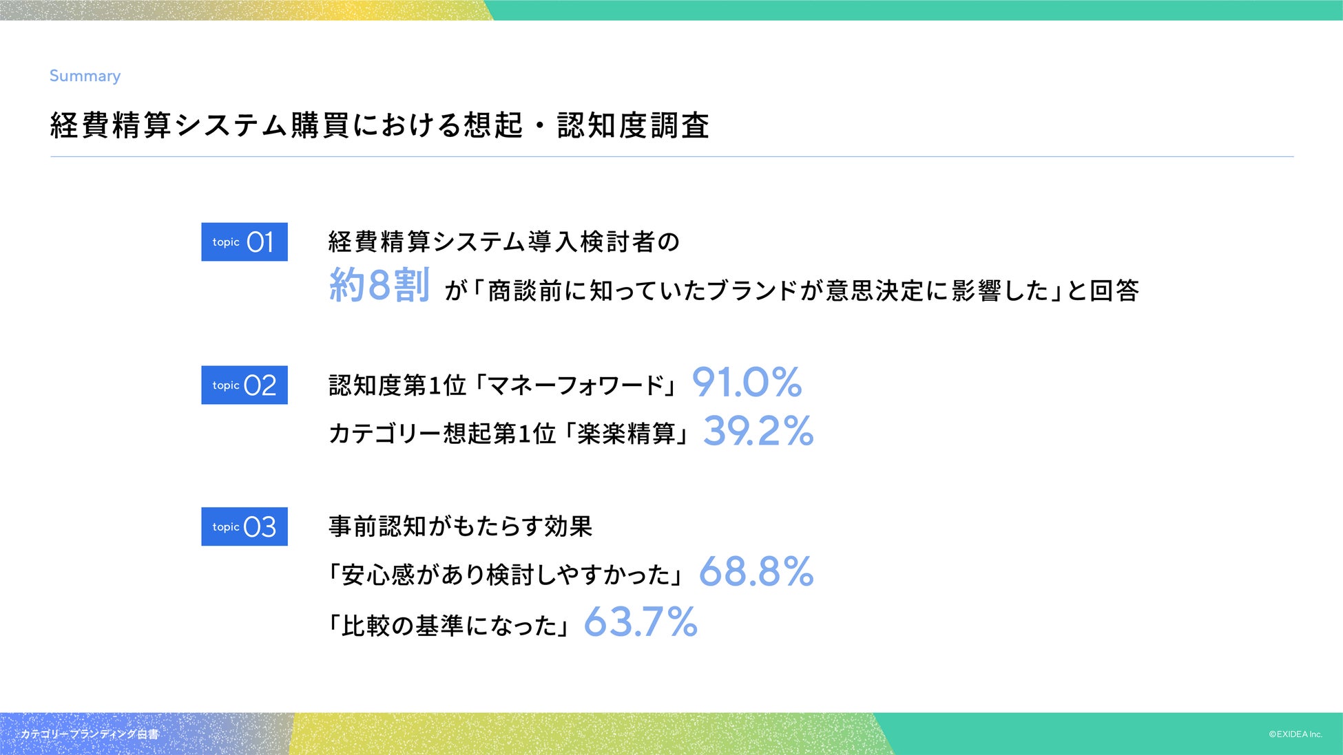Click the 商談前に知っていたブランド quote
The image size is (1343, 755).
tap(792, 291)
